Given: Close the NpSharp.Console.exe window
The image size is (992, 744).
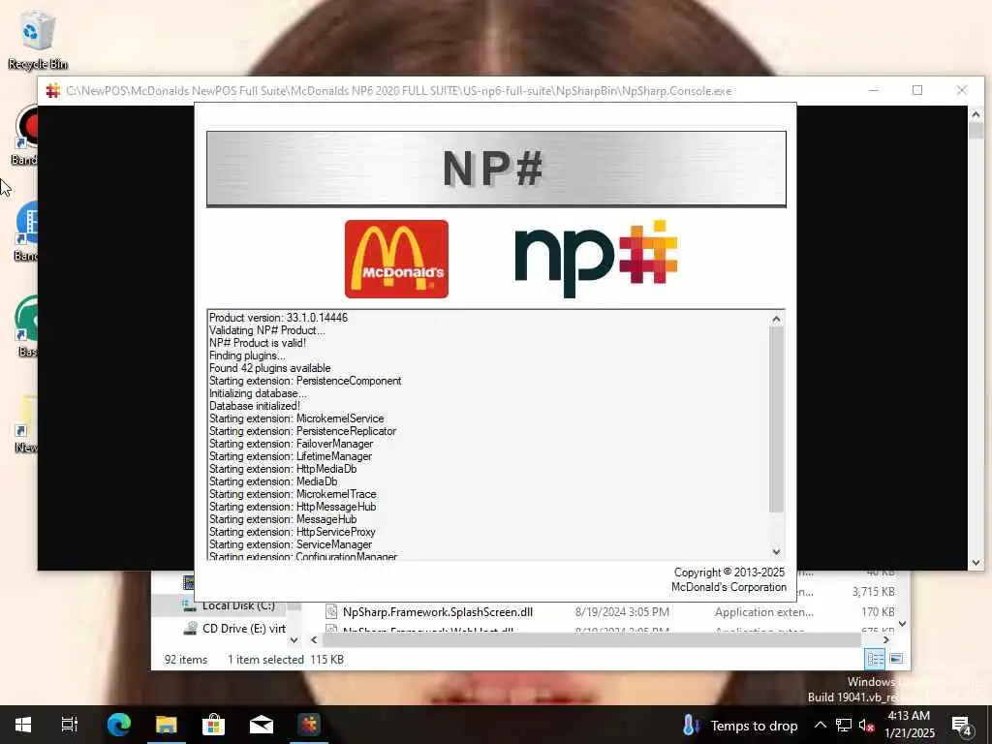Looking at the screenshot, I should [962, 90].
